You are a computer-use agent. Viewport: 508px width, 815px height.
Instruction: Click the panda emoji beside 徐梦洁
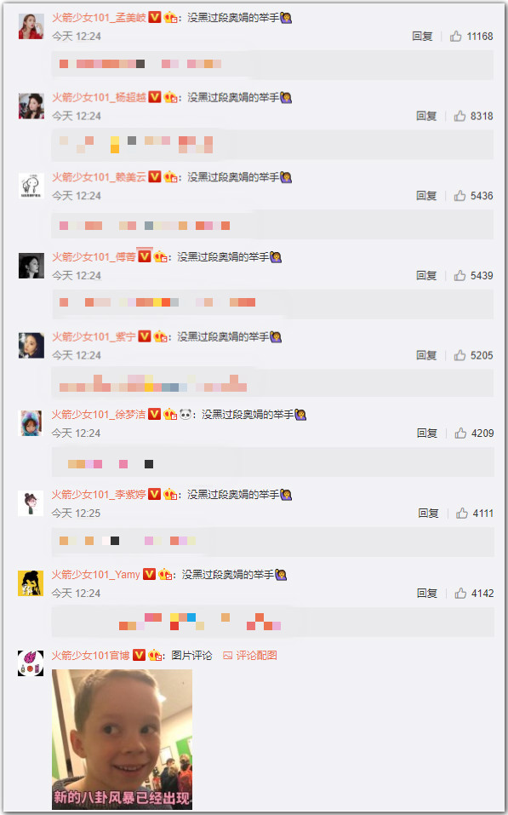pos(186,414)
